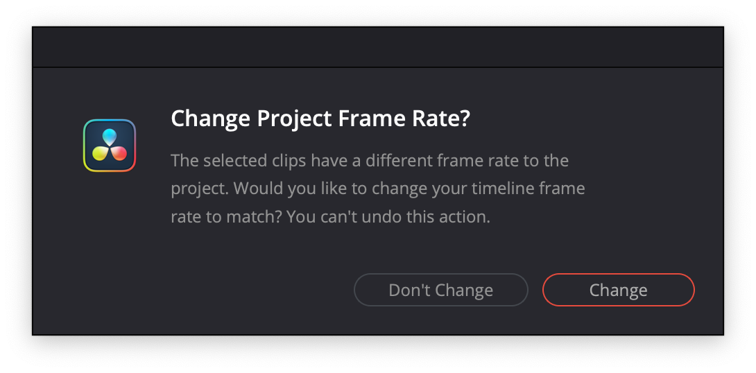Click the yellow petal in Resolve logo

point(101,153)
